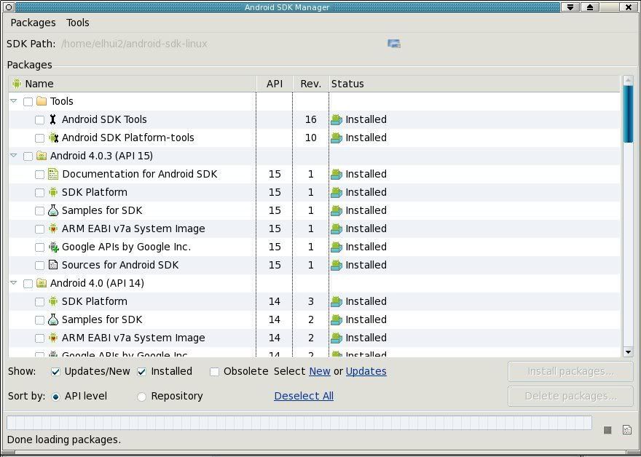This screenshot has height=457, width=641.
Task: Click the package list scrollbar thumb
Action: coord(629,114)
